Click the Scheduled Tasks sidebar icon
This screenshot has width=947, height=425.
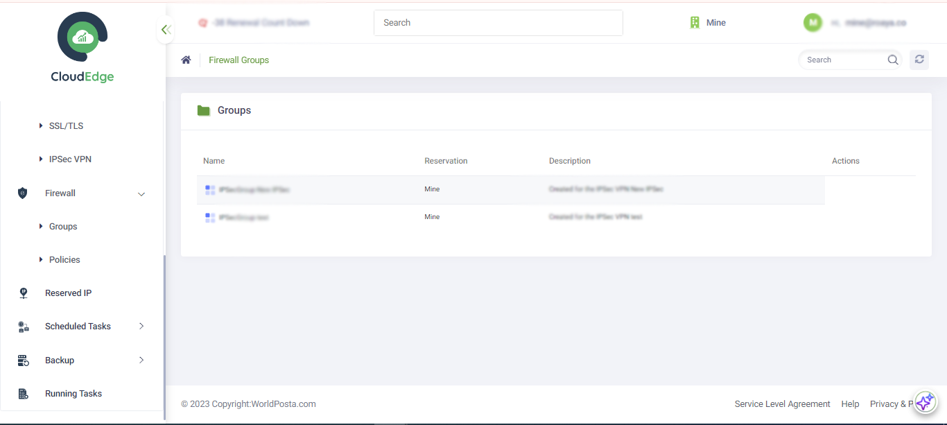tap(23, 326)
